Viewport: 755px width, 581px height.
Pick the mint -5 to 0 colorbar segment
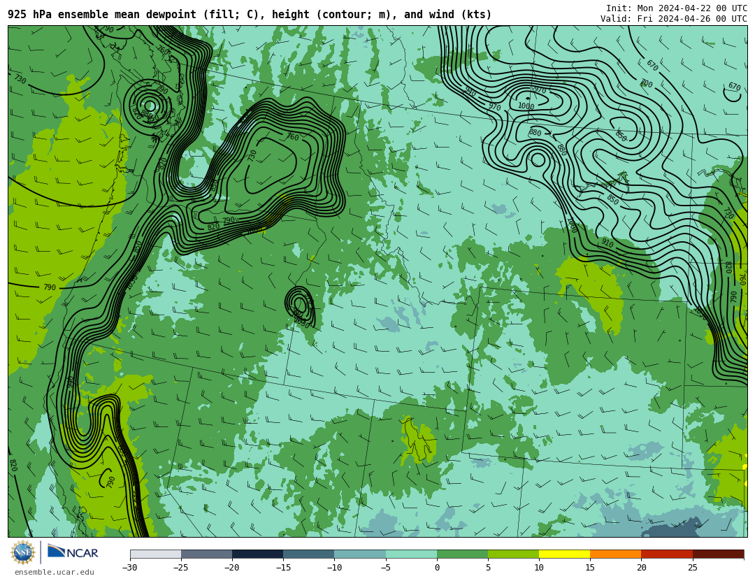point(411,554)
